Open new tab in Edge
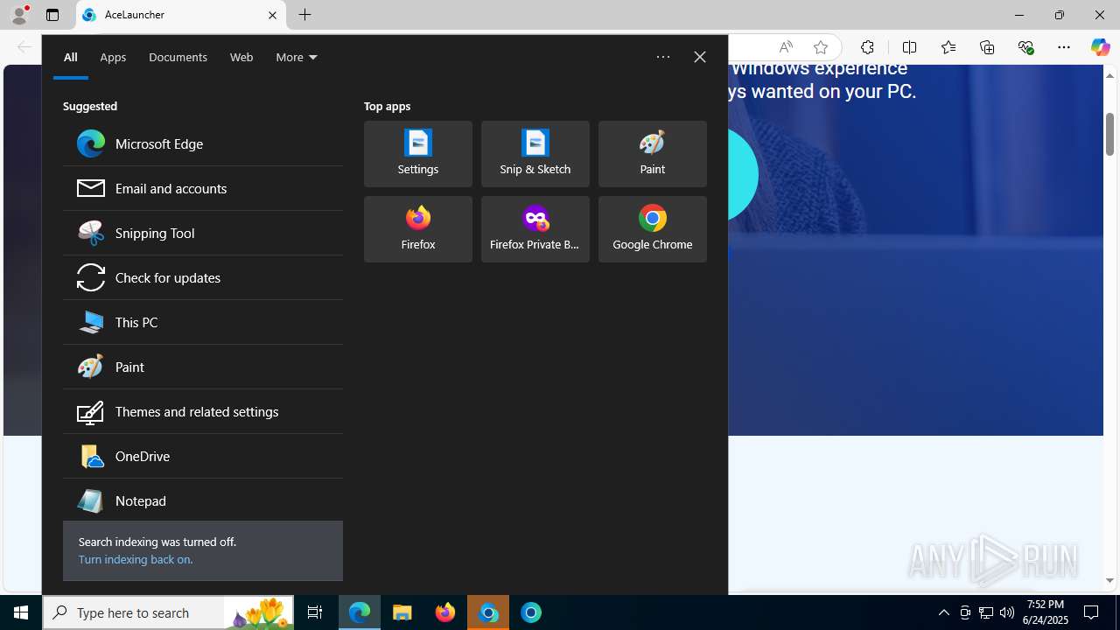Screen dimensions: 1120x630 coord(305,15)
